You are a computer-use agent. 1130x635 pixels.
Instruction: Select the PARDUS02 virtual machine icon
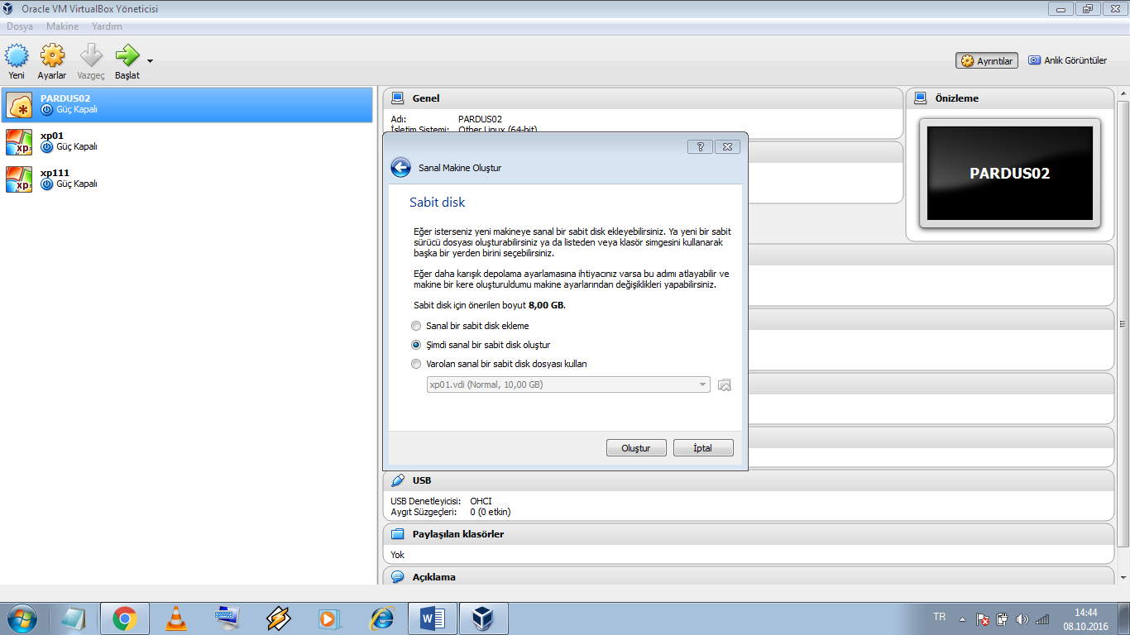coord(19,105)
